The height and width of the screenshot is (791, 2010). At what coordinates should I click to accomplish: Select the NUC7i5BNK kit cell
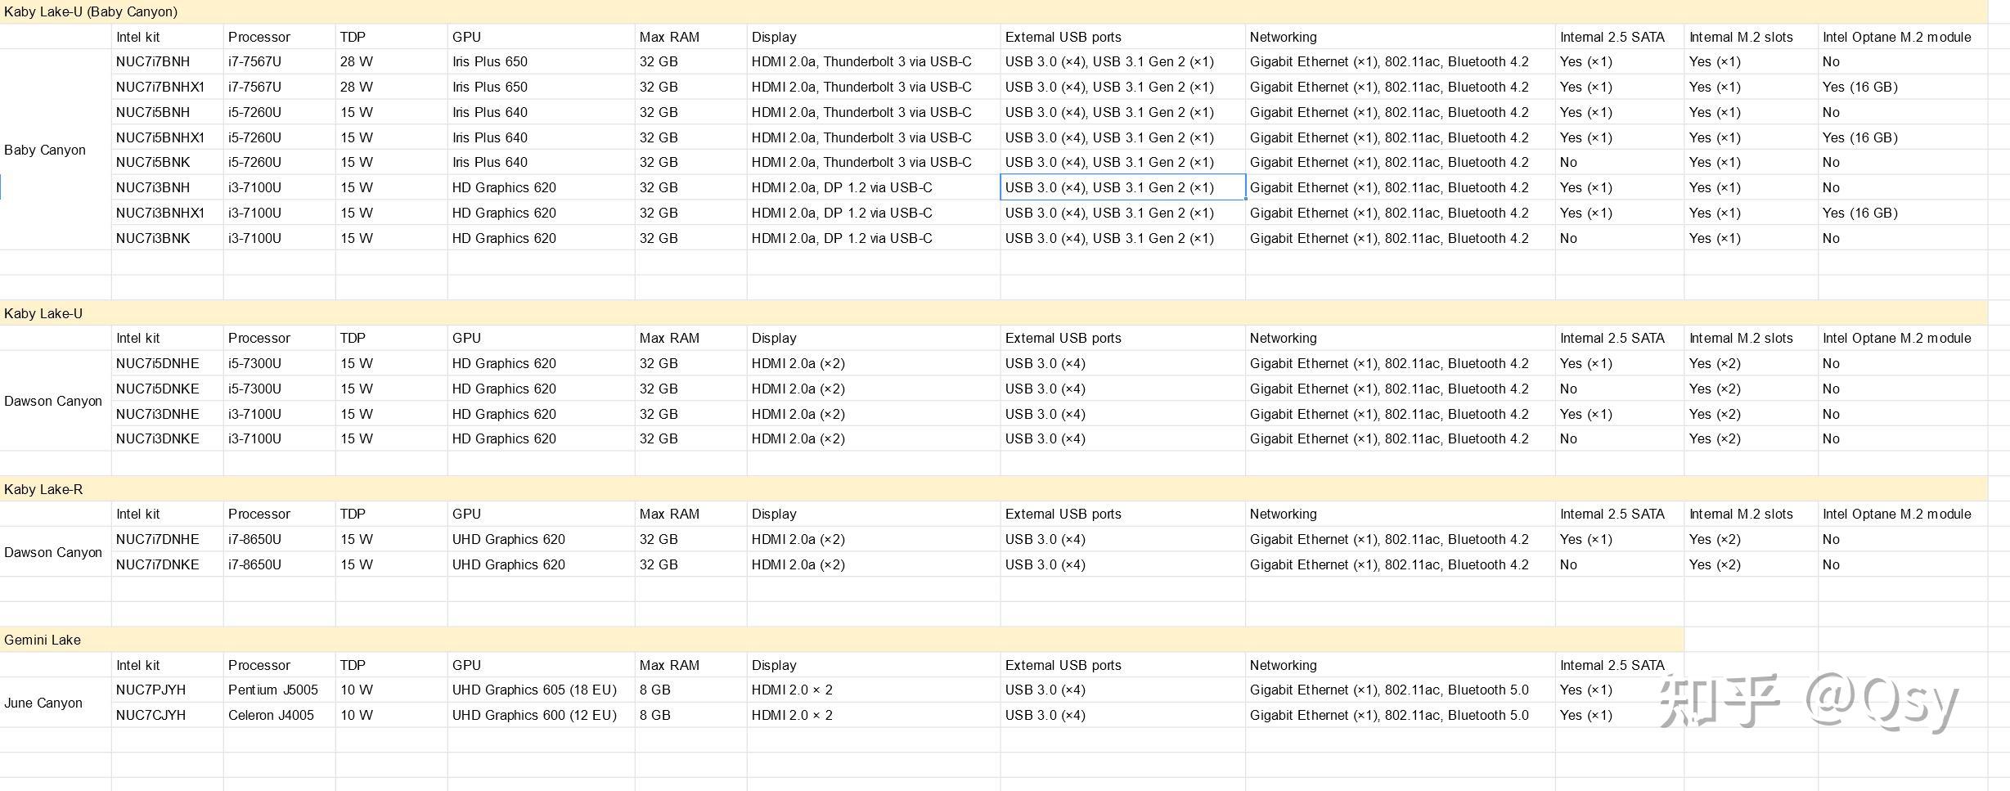coord(153,162)
